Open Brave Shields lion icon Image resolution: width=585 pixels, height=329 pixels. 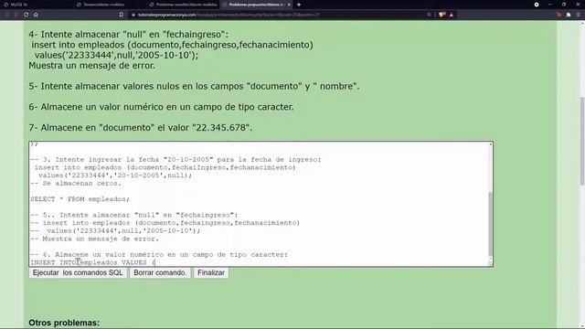point(442,15)
